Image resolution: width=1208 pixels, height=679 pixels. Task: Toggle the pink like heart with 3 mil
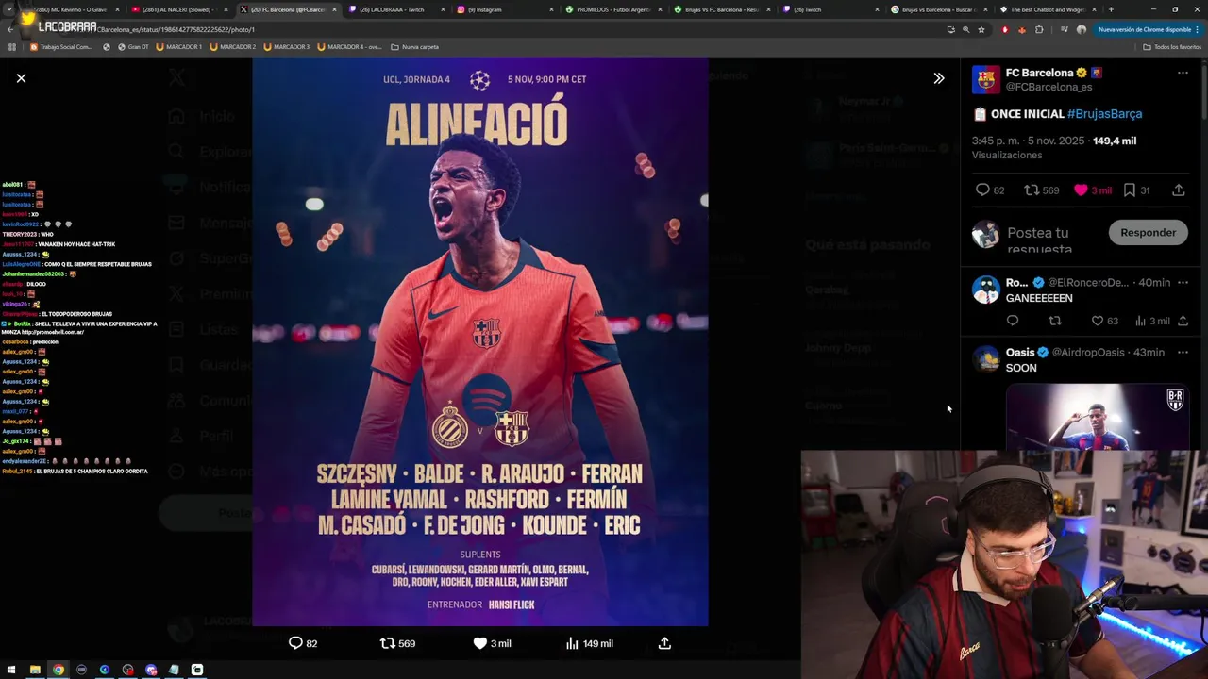[x=1081, y=190]
